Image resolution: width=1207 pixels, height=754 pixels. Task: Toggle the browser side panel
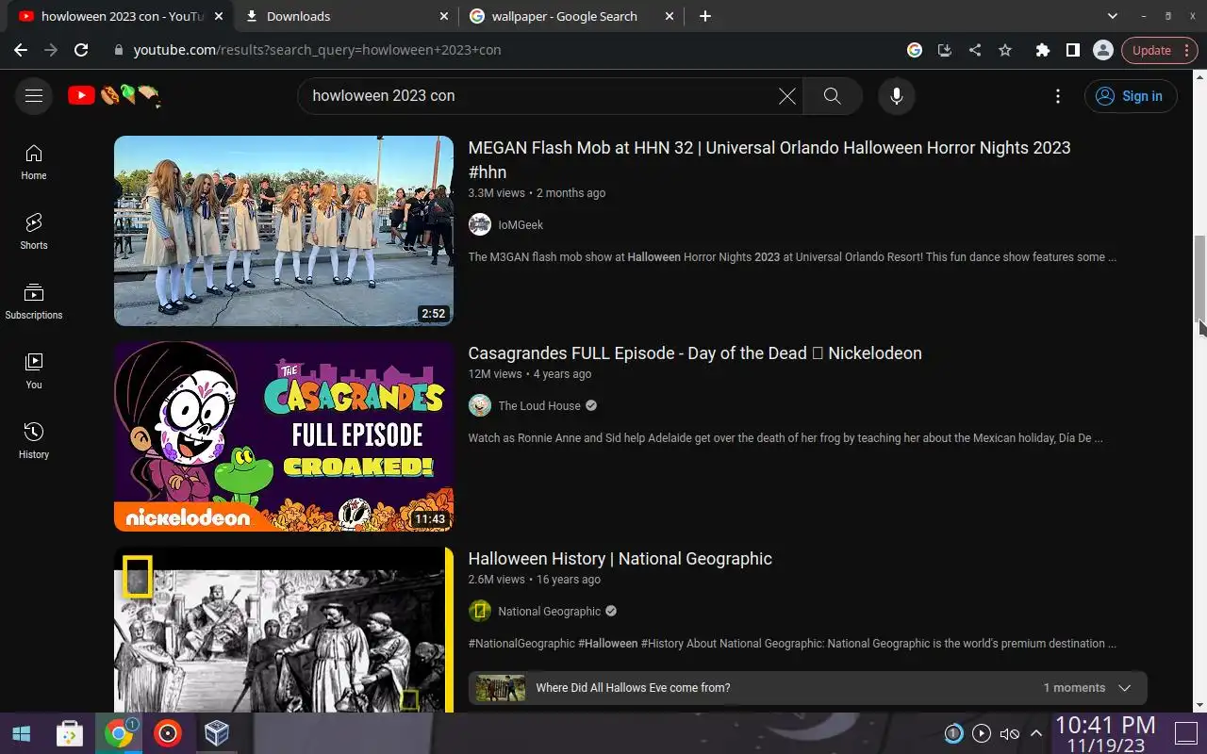click(x=1072, y=50)
